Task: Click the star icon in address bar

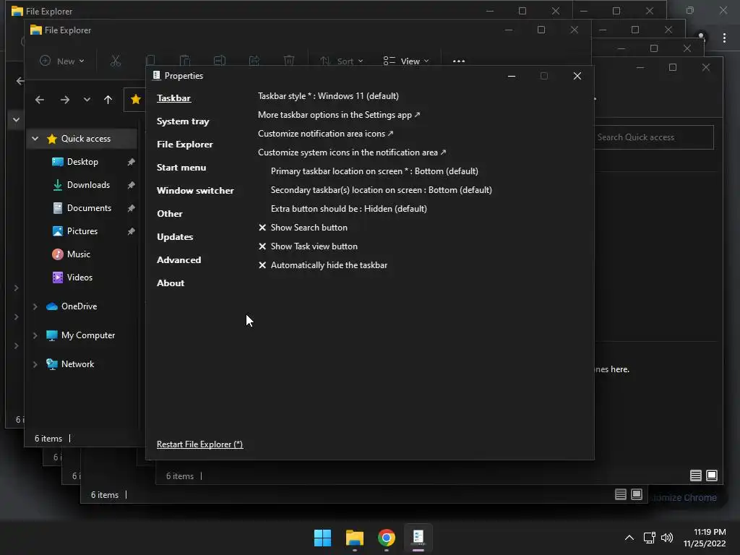Action: (x=135, y=99)
